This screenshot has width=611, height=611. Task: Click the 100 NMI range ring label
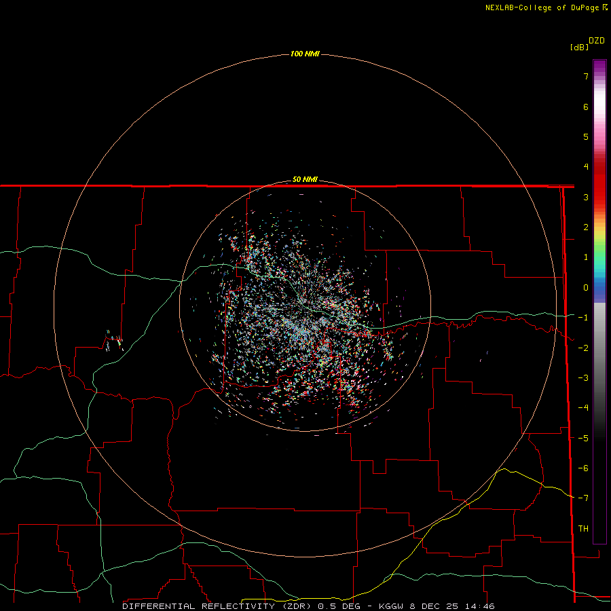[305, 54]
